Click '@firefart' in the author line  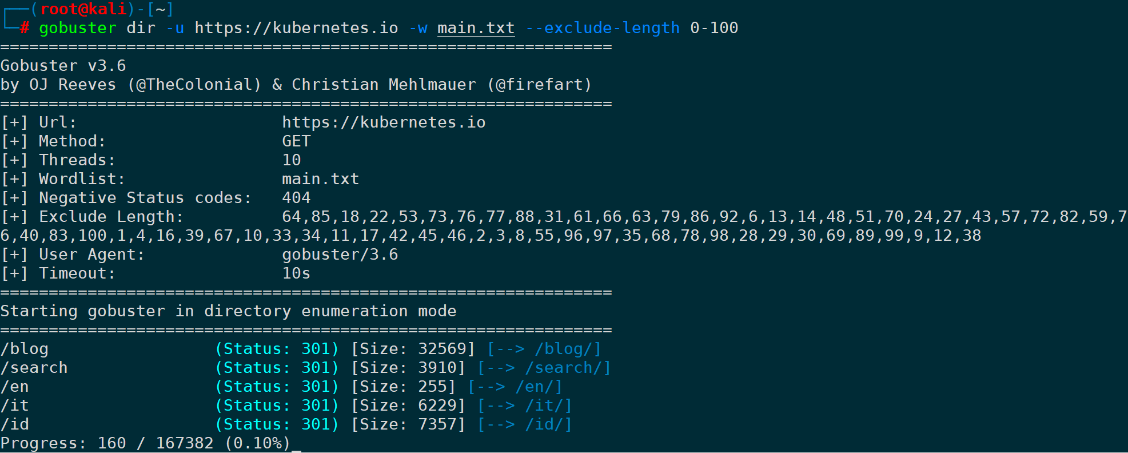point(539,85)
